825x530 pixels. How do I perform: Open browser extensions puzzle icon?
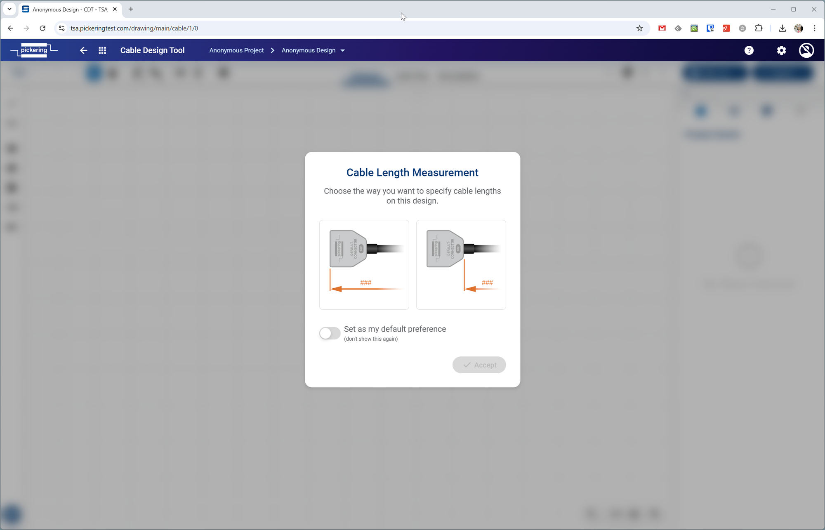[x=759, y=28]
